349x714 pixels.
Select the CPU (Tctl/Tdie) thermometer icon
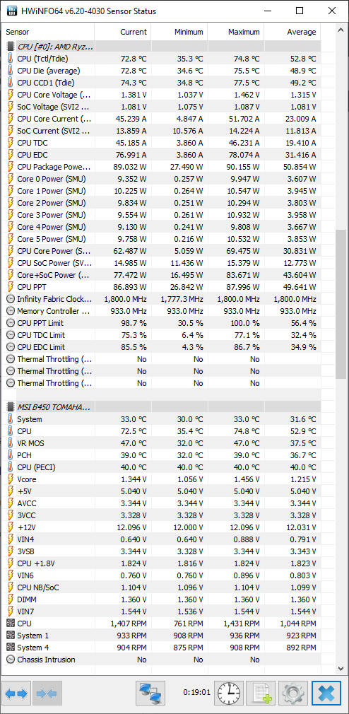tap(11, 58)
